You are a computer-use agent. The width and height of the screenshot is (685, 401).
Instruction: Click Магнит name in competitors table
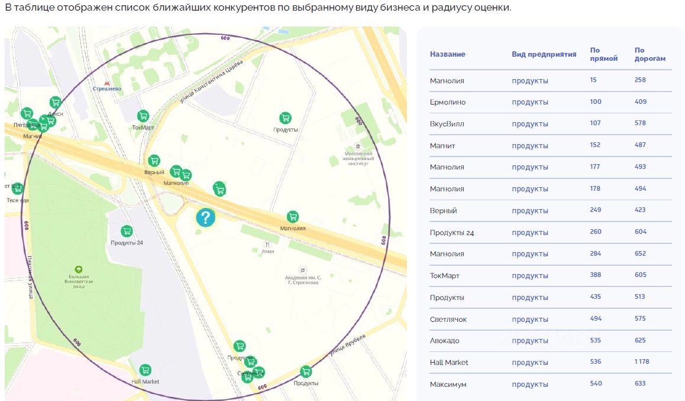pyautogui.click(x=442, y=146)
